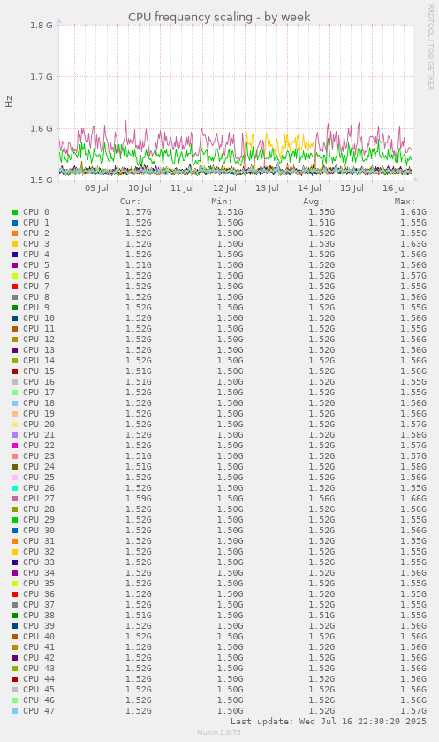Viewport: 439px width, 742px height.
Task: Click the '14 Jul' x-axis label
Action: (x=309, y=188)
